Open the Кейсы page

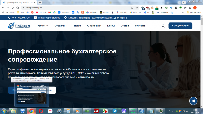[111, 26]
